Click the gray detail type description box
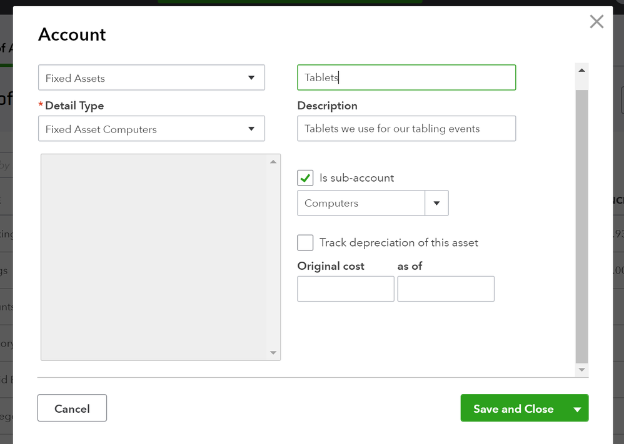624x444 pixels. point(153,257)
